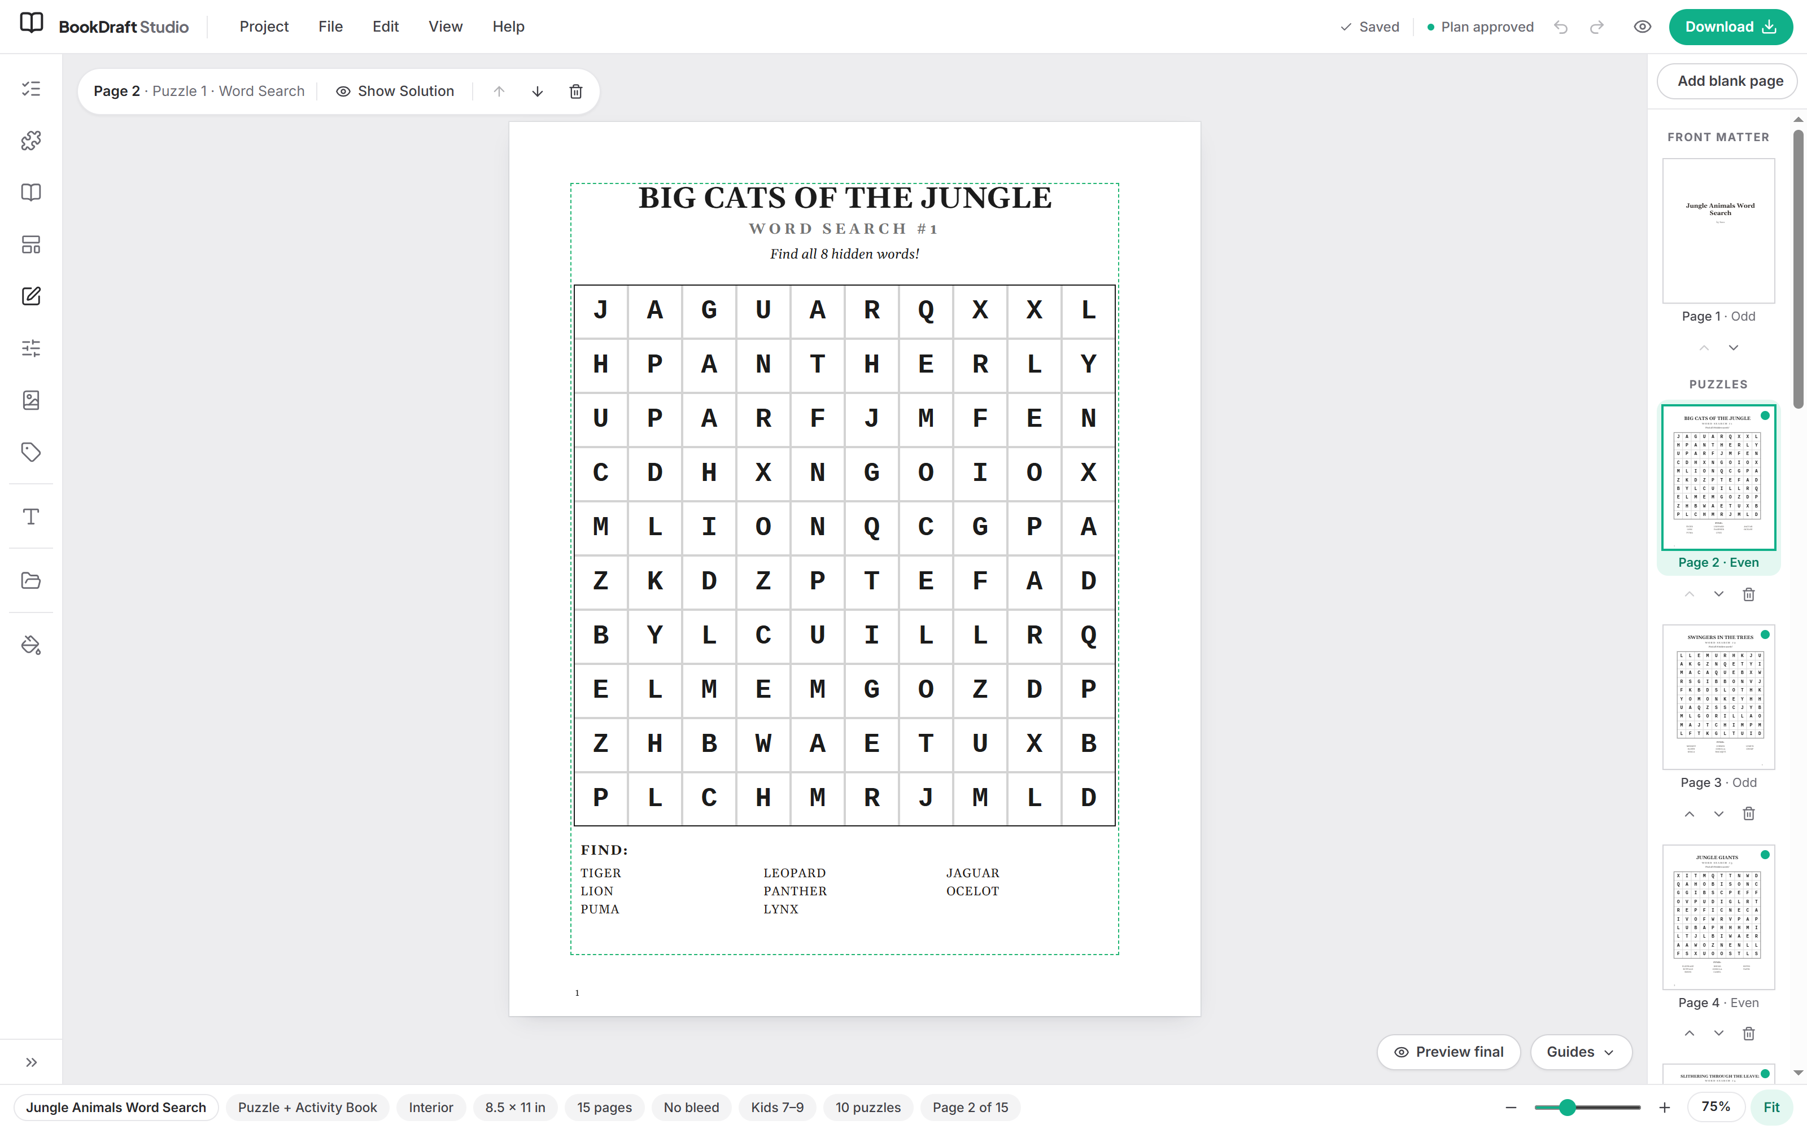Move page down with toolbar arrow
Screen dimensions: 1807x1129
pyautogui.click(x=538, y=91)
